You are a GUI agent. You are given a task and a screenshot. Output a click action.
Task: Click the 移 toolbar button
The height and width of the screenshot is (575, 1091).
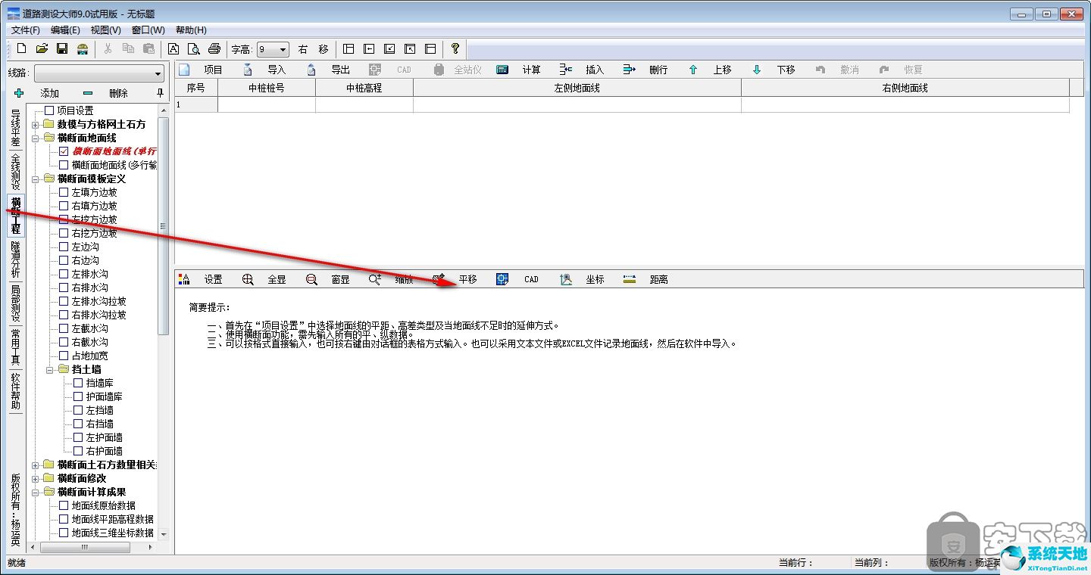tap(324, 49)
